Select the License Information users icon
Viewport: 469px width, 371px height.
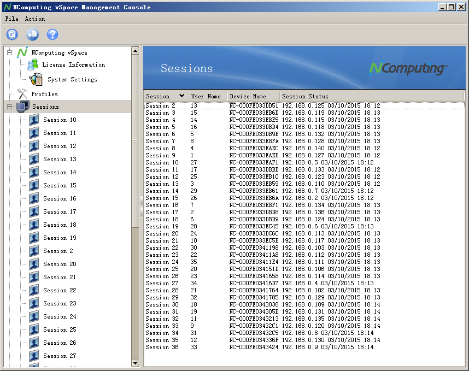[x=33, y=65]
